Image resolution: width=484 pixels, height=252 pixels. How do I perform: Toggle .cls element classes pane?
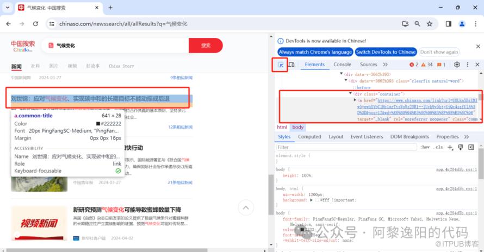[438, 147]
